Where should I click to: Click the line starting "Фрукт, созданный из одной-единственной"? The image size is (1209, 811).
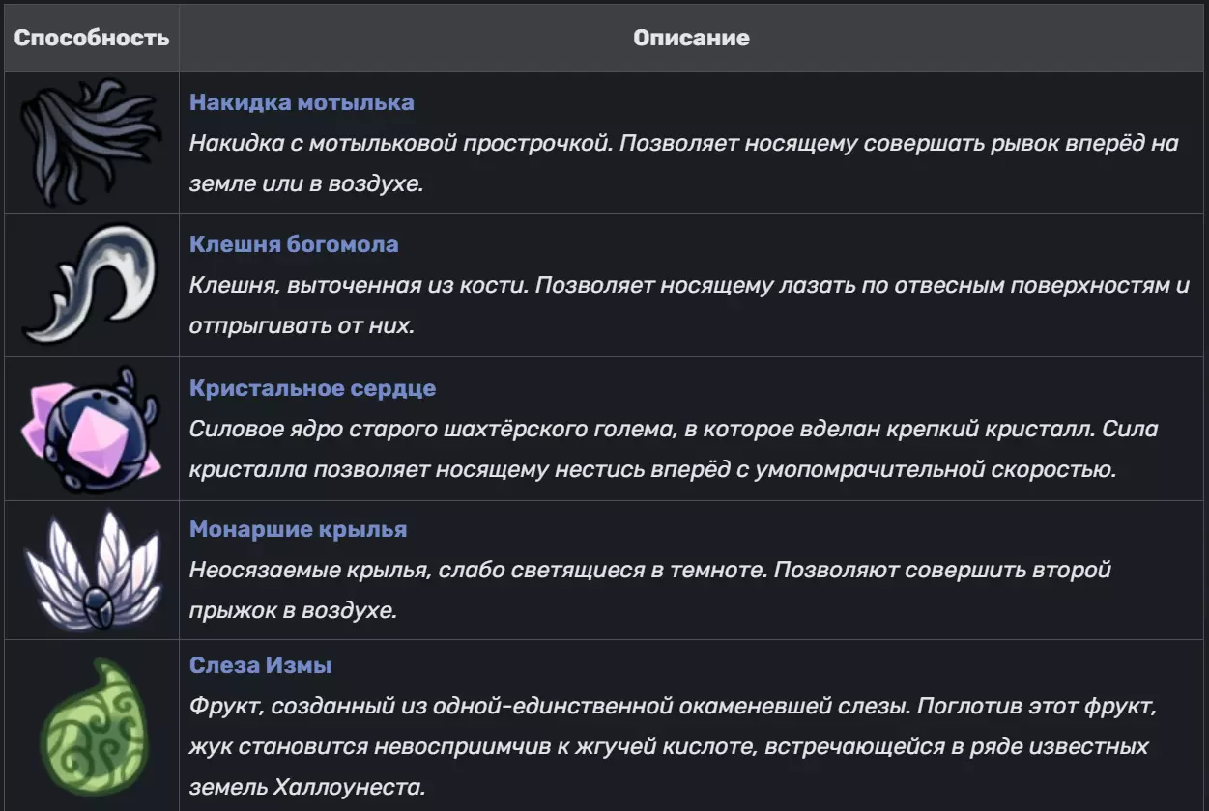coord(673,706)
